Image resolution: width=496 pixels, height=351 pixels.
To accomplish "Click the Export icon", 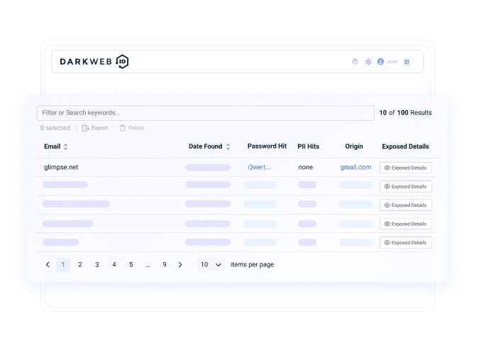I will (x=86, y=128).
